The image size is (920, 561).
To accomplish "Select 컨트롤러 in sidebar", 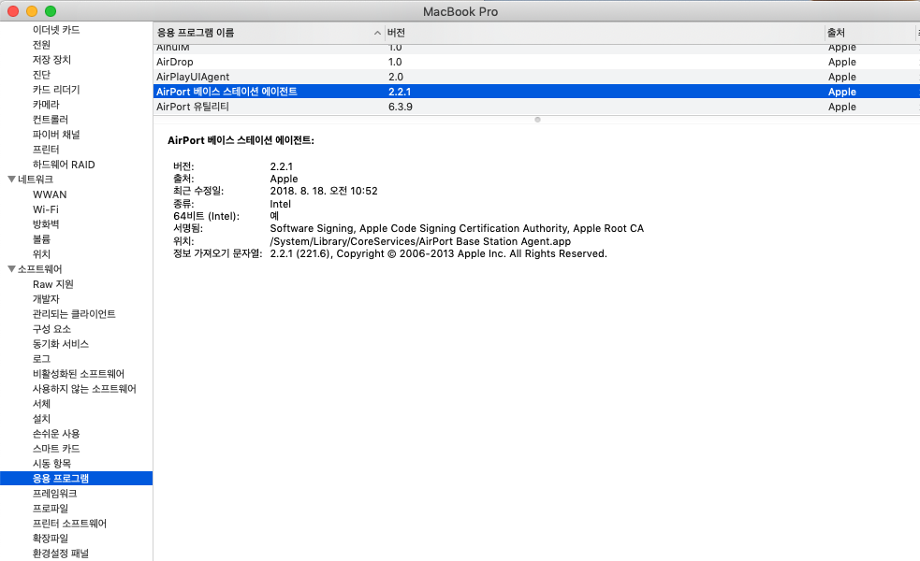I will coord(50,120).
